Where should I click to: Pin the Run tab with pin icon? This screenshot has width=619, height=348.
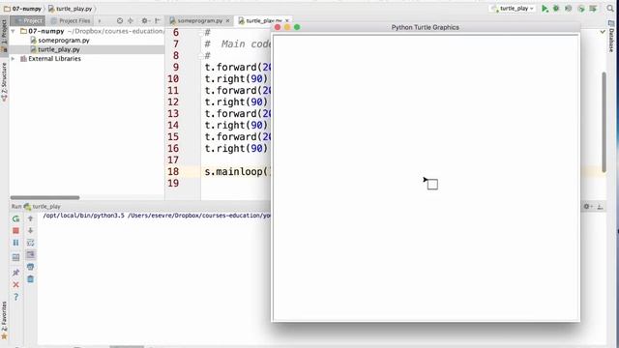point(15,273)
